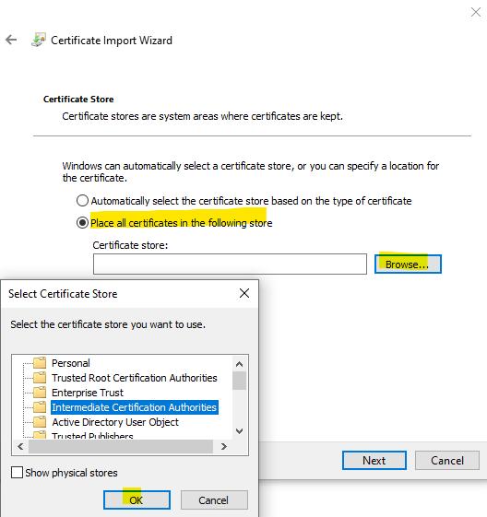Click the Enterprise Trust folder icon
Image resolution: width=487 pixels, height=517 pixels.
pyautogui.click(x=40, y=392)
